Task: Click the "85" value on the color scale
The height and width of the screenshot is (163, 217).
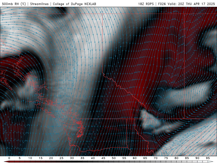Action: (187, 158)
